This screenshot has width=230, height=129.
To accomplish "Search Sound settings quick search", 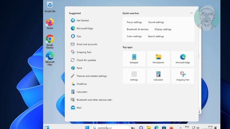I will [x=156, y=22].
